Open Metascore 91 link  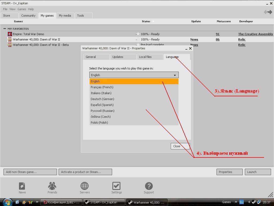(x=218, y=34)
